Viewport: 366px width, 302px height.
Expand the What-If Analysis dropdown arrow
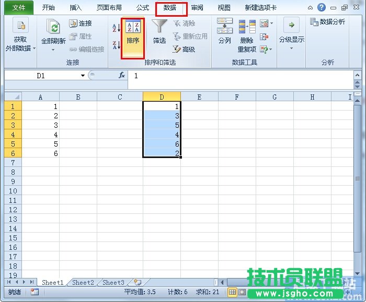271,50
